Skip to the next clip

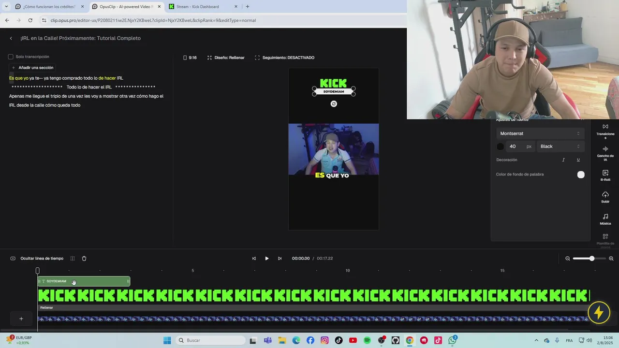point(280,259)
